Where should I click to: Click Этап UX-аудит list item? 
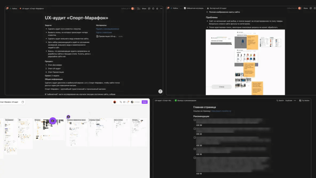pos(54,69)
